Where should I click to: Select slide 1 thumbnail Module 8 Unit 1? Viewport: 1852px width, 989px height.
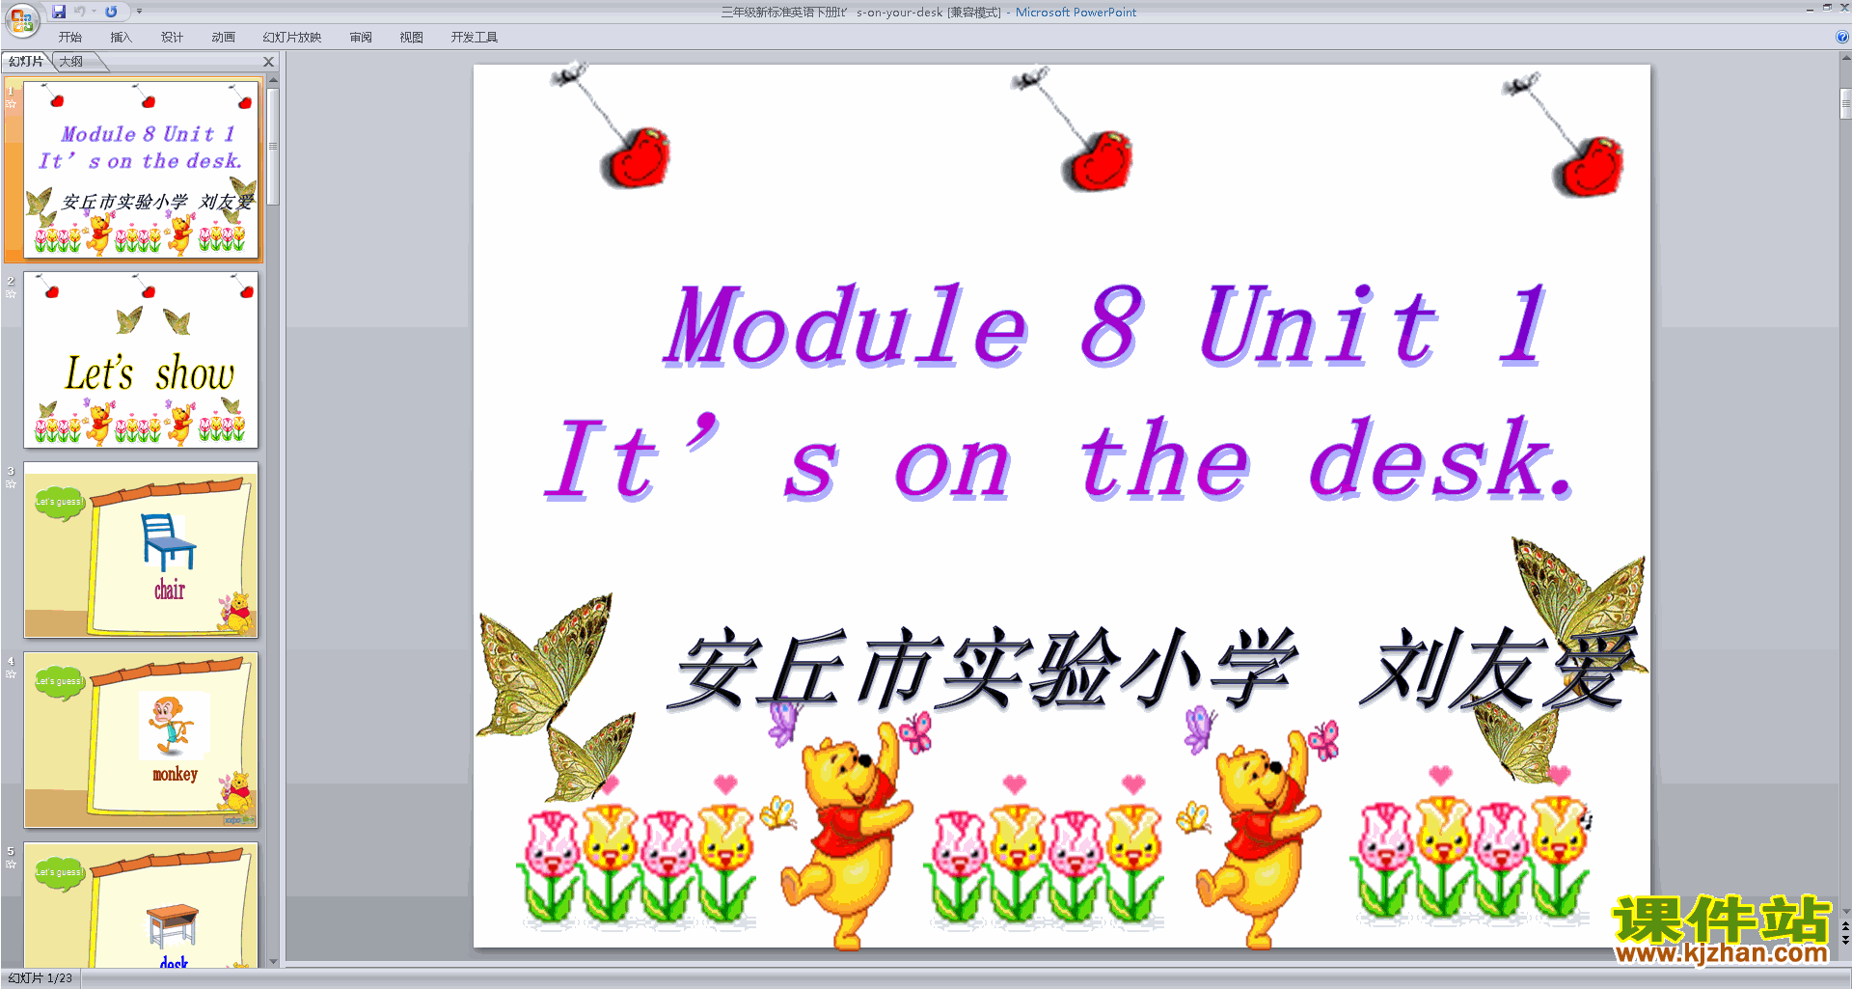click(141, 170)
